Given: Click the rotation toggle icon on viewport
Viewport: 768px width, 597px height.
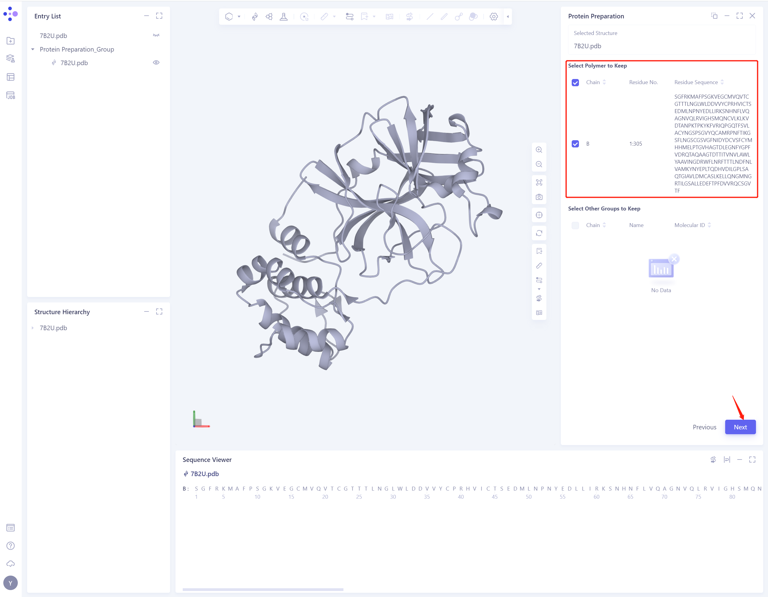Looking at the screenshot, I should 539,233.
